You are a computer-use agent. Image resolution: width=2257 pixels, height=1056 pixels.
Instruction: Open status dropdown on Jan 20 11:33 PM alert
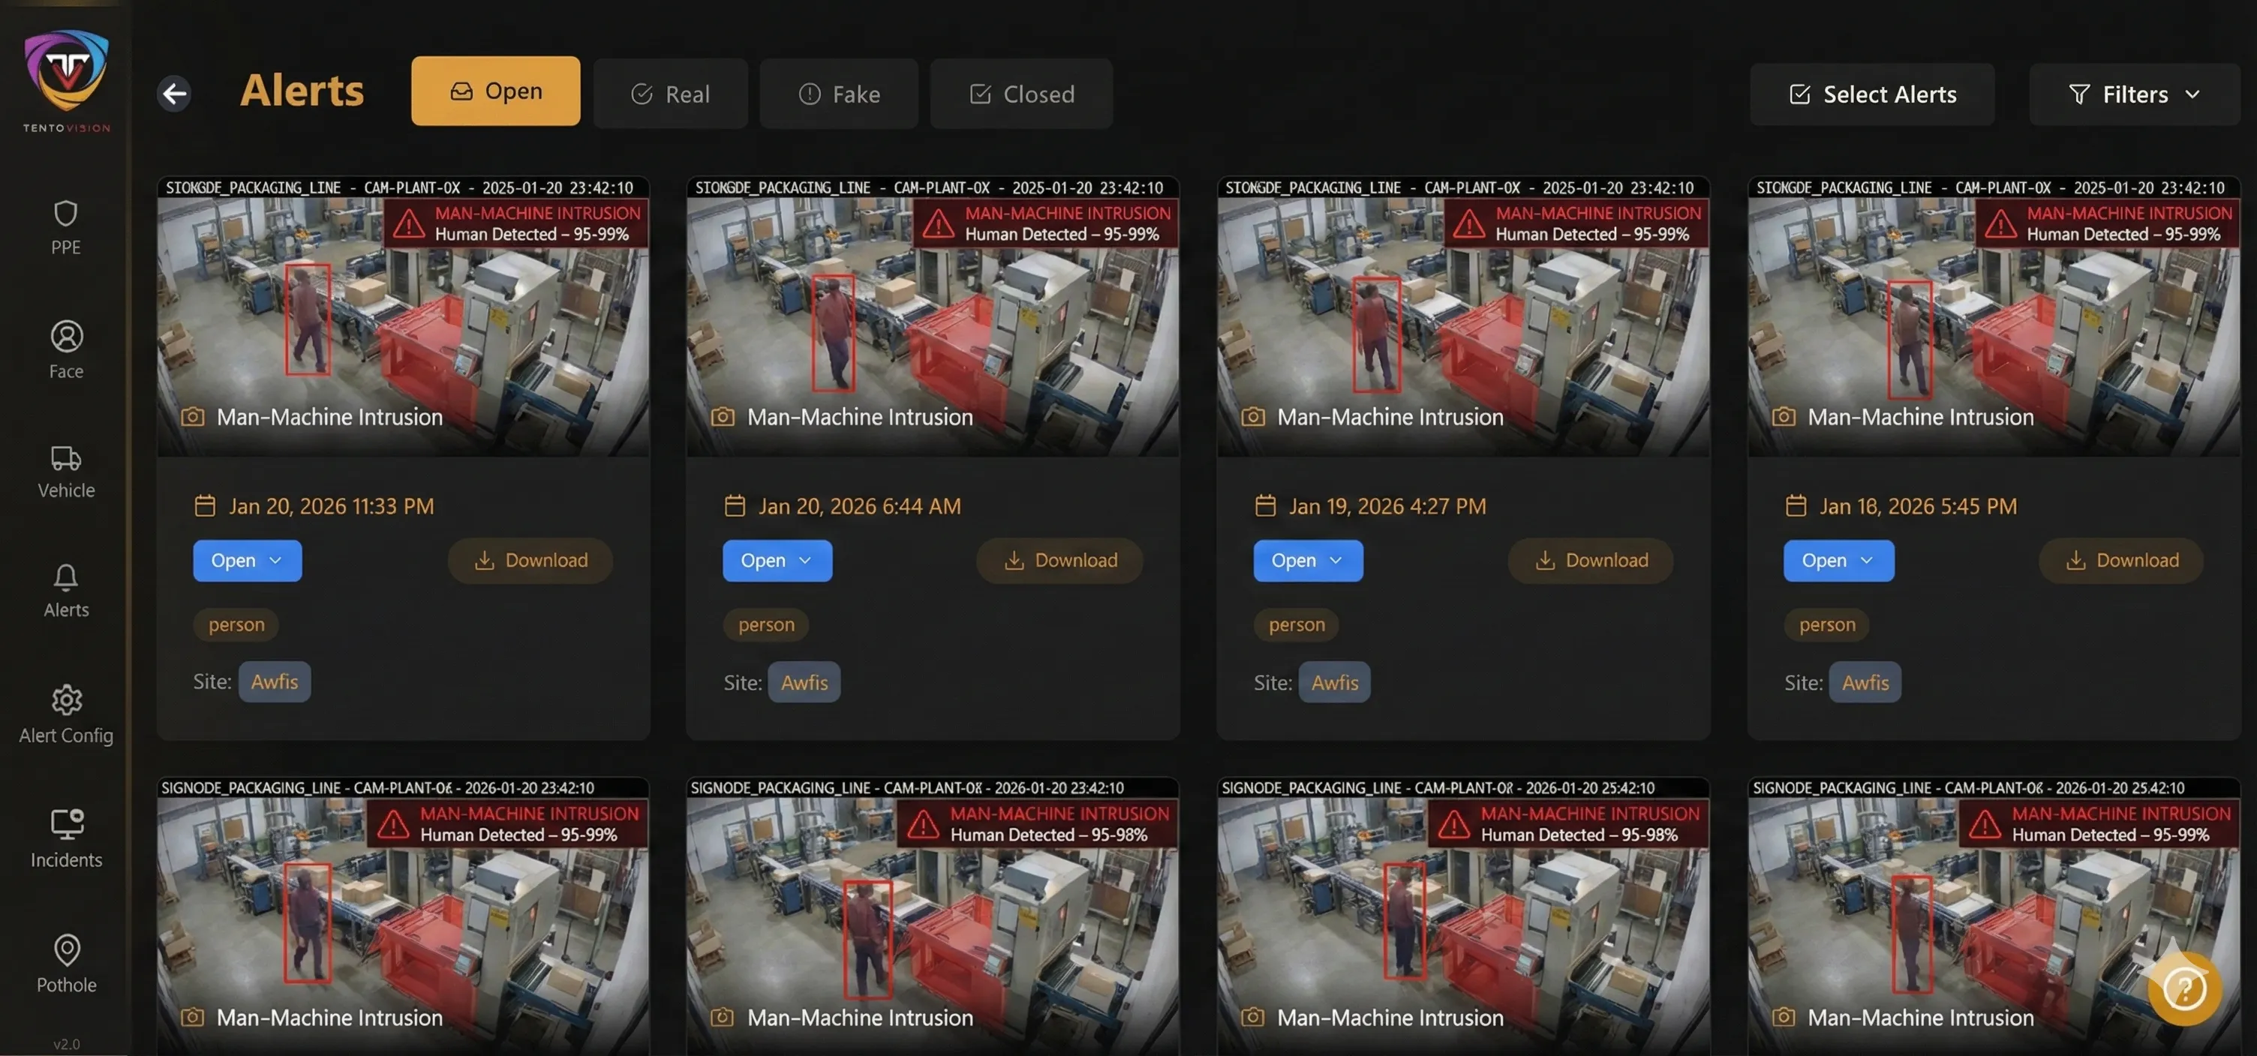point(246,560)
